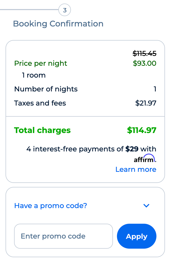Click the Affirm logo
Screen dimensions: 170x262
[145, 158]
